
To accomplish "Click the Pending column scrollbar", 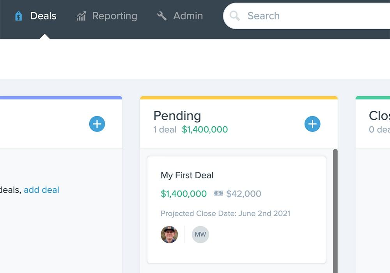I will tap(335, 211).
